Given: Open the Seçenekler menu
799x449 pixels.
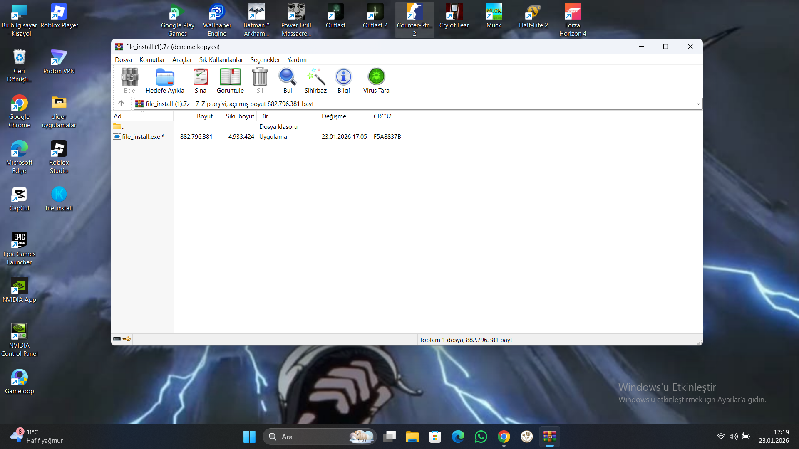Looking at the screenshot, I should click(265, 60).
